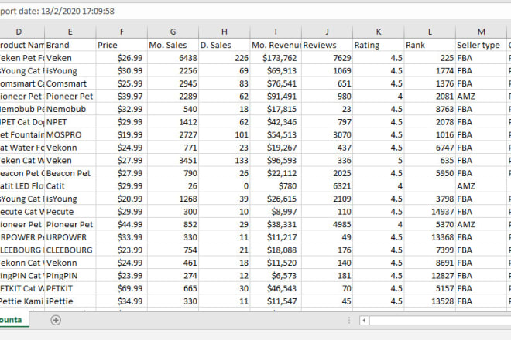Screen dimensions: 511x340
Task: Select price cell $69.99
Action: tap(122, 288)
